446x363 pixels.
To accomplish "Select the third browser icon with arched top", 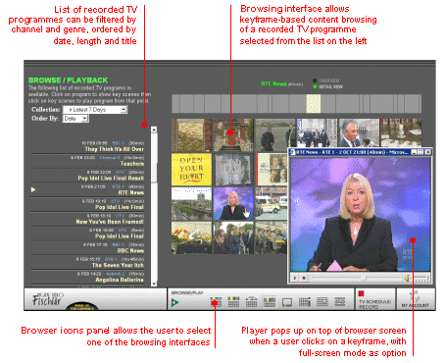I will (251, 301).
